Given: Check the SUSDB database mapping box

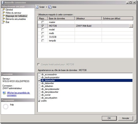Looking at the screenshot, I should pos(43,37).
